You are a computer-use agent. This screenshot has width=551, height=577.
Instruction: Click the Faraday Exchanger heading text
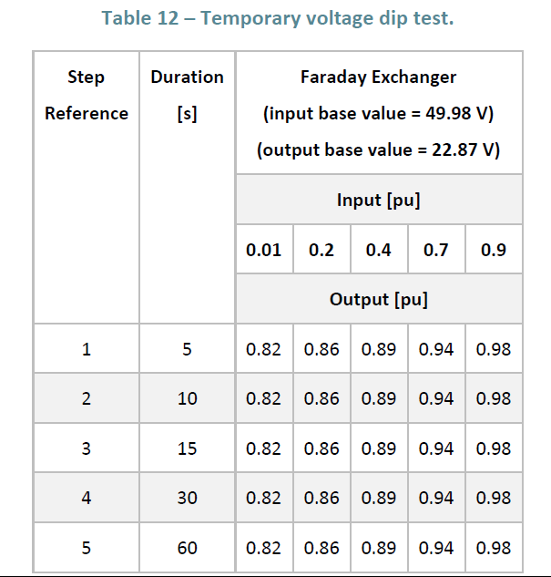(x=378, y=77)
